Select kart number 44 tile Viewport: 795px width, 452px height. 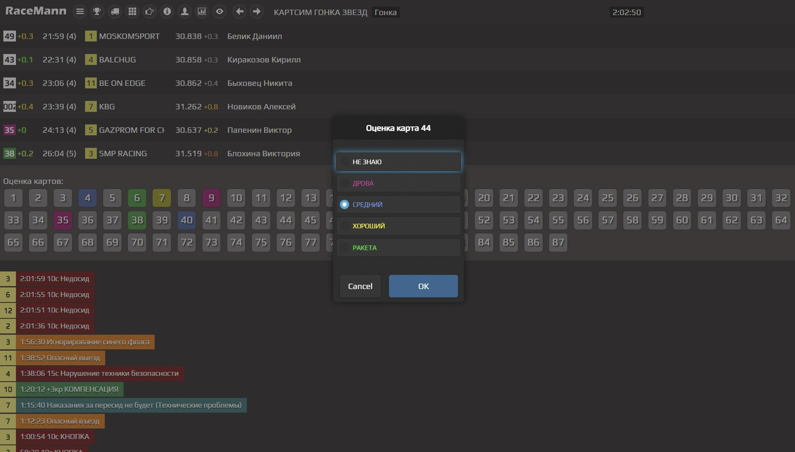[x=285, y=220]
